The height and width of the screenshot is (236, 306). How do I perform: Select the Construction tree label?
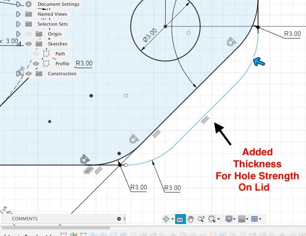point(62,74)
